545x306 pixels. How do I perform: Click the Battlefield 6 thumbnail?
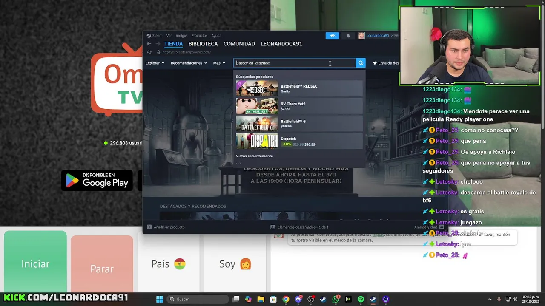[257, 123]
